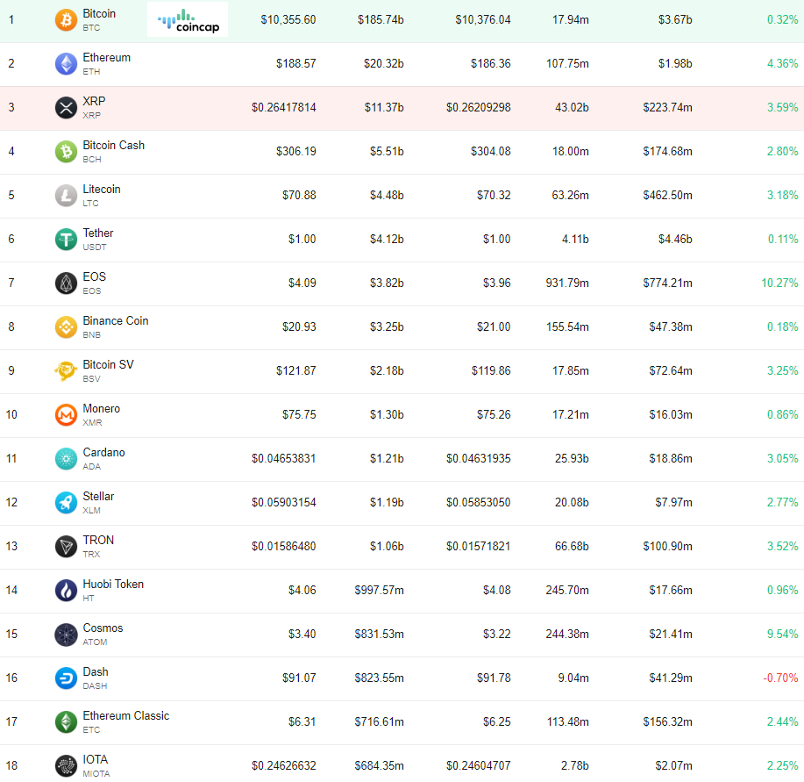Screen dimensions: 804x782
Task: Select the USDT ticker symbol
Action: [95, 248]
